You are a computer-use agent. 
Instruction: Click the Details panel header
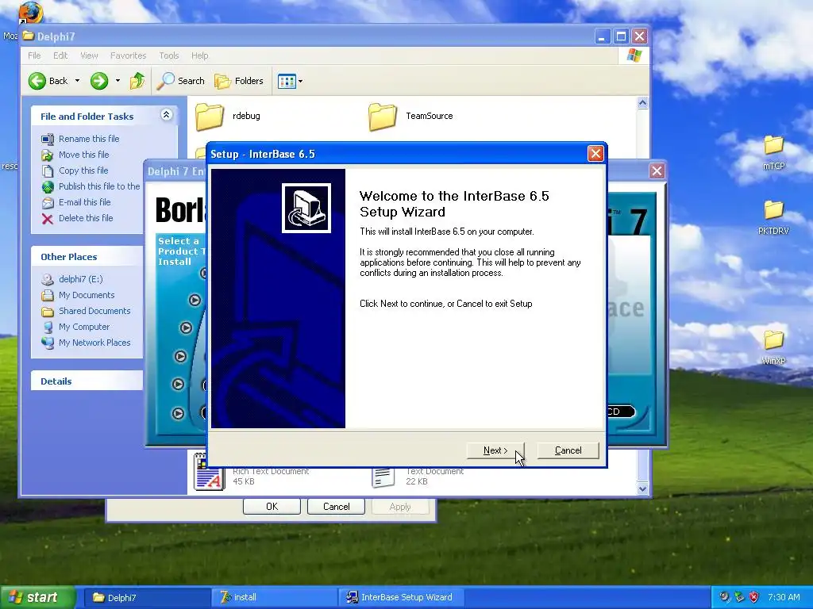pos(87,381)
